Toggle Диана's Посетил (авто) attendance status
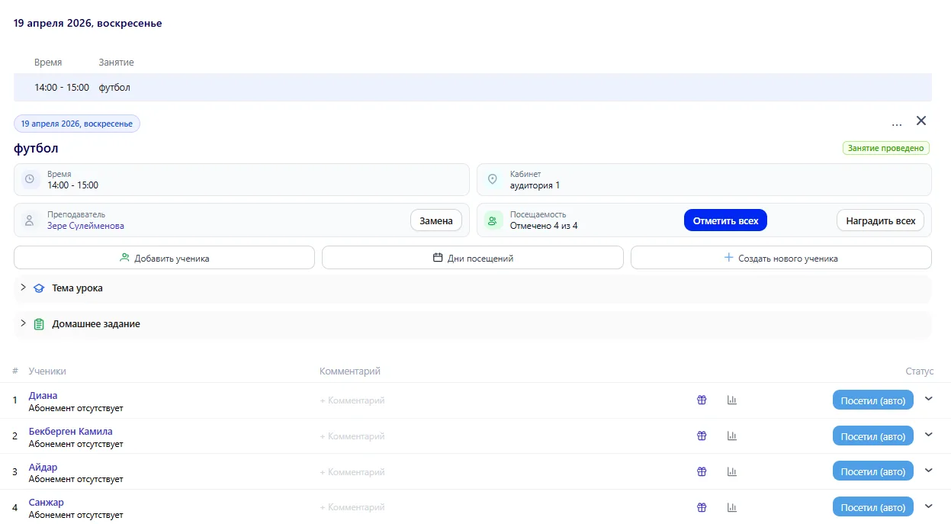 tap(872, 400)
